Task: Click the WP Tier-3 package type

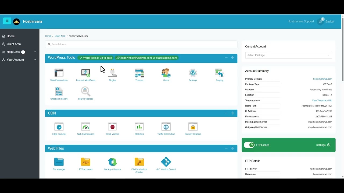Action: click(x=327, y=84)
